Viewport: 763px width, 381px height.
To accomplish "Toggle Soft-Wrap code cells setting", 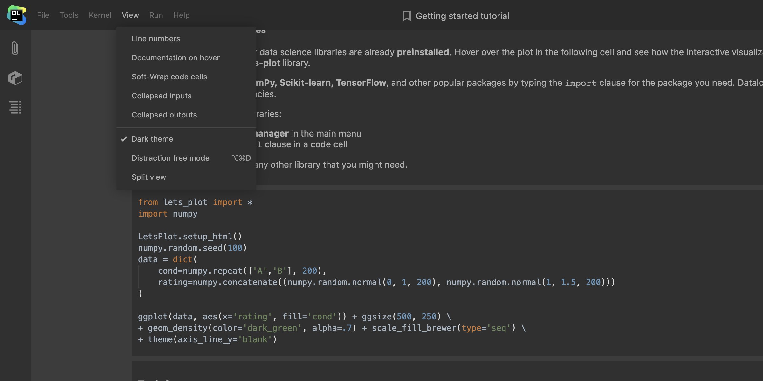I will [169, 77].
